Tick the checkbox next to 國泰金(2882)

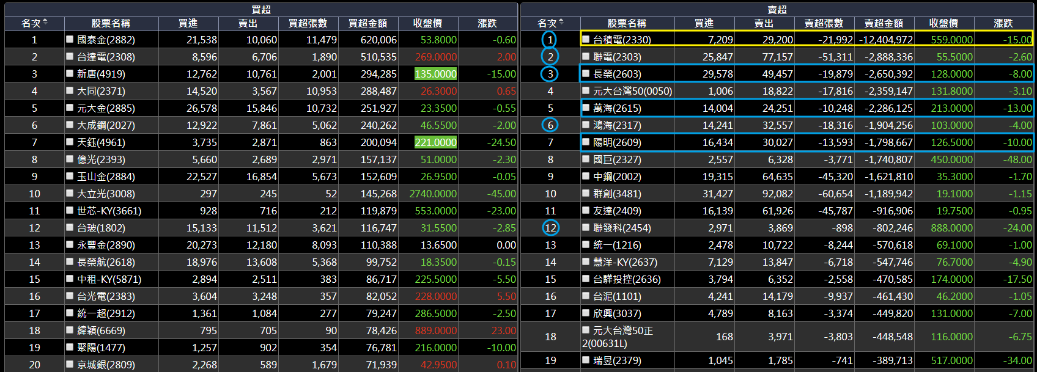(x=70, y=40)
